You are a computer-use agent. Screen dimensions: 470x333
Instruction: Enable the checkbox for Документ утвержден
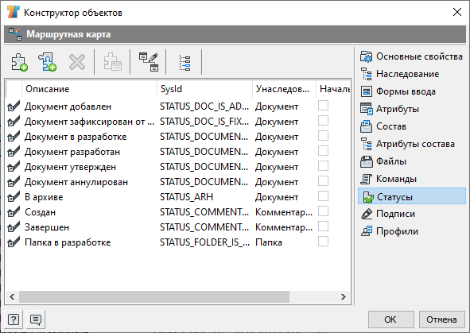click(x=323, y=166)
